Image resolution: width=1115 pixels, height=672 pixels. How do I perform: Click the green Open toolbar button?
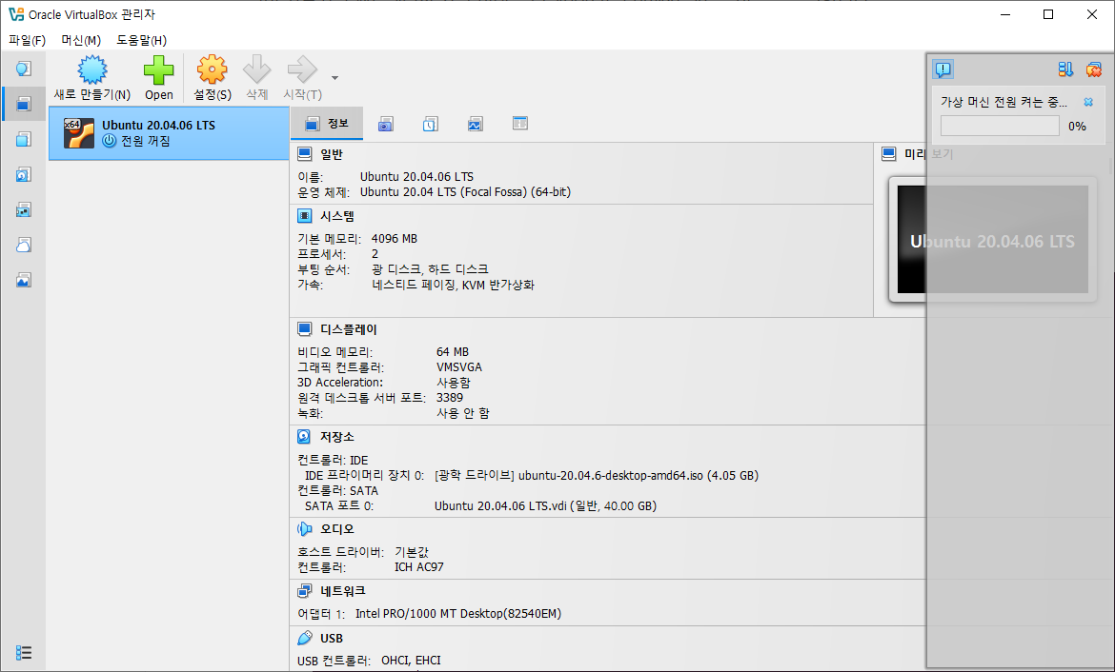pos(158,78)
